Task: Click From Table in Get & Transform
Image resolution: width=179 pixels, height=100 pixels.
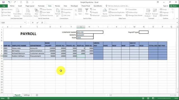Action: tap(45, 12)
